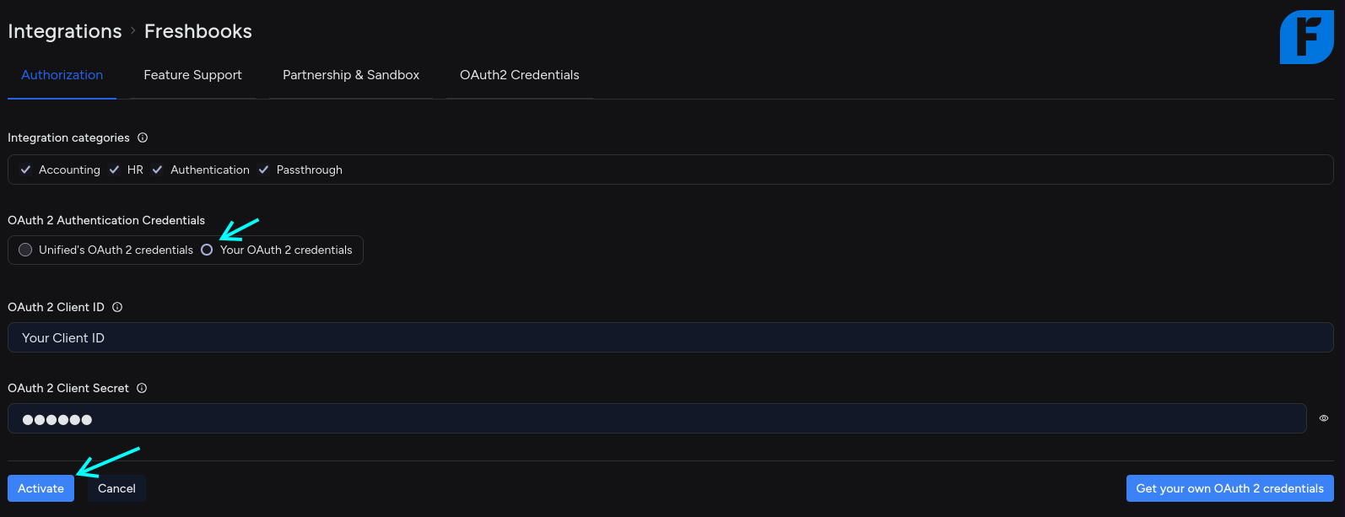Toggle the HR category checkmark

(x=115, y=170)
